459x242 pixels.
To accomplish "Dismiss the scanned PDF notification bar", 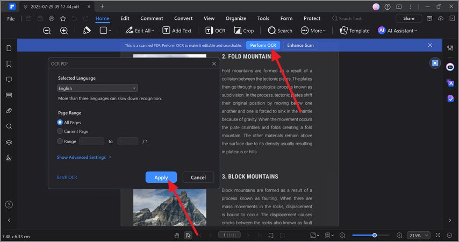I will 430,45.
